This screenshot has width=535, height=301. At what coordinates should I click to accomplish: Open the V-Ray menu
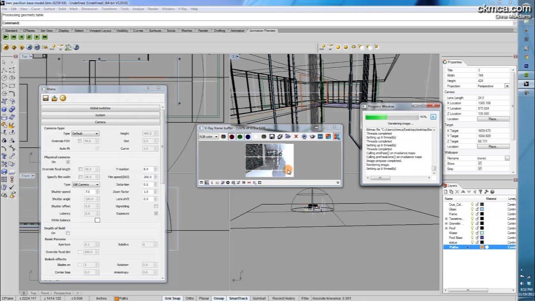(182, 9)
